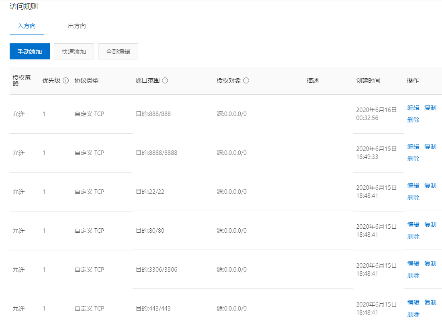This screenshot has height=325, width=442.
Task: Edit the rule for port 443/443
Action: pyautogui.click(x=413, y=303)
